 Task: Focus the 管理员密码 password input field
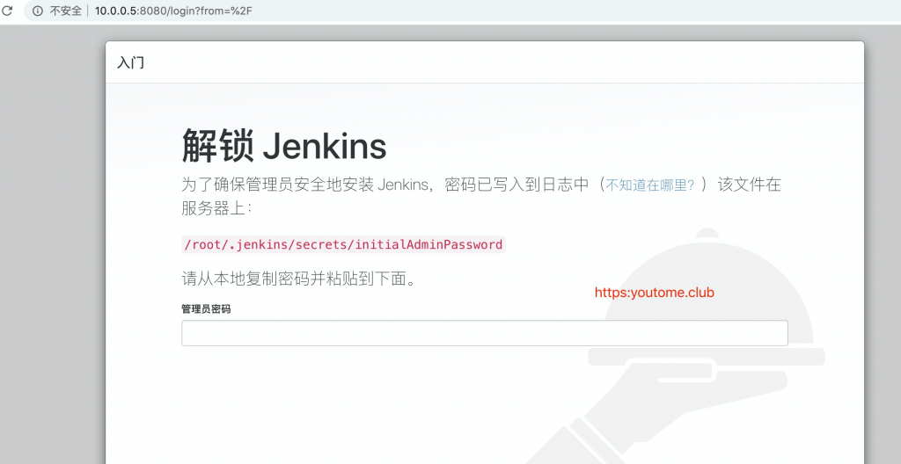click(x=485, y=333)
